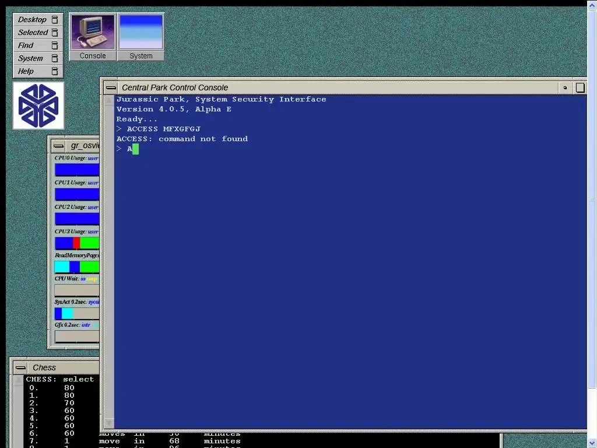This screenshot has height=448, width=597.
Task: Click the CPU2 Usage bar
Action: 77,219
